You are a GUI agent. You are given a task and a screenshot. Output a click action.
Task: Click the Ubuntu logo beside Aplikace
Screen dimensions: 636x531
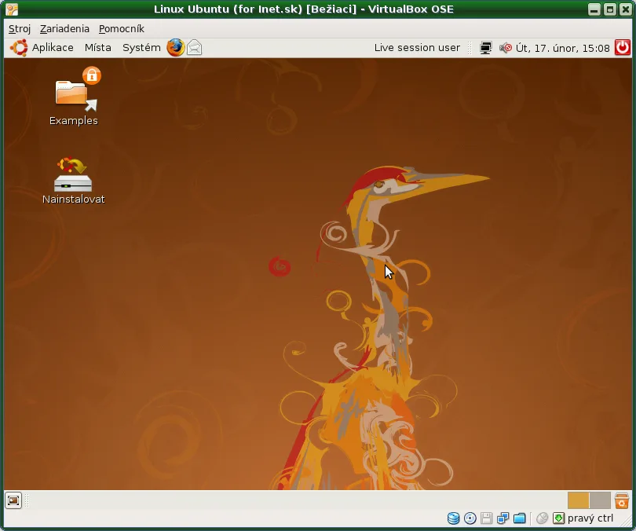[19, 48]
